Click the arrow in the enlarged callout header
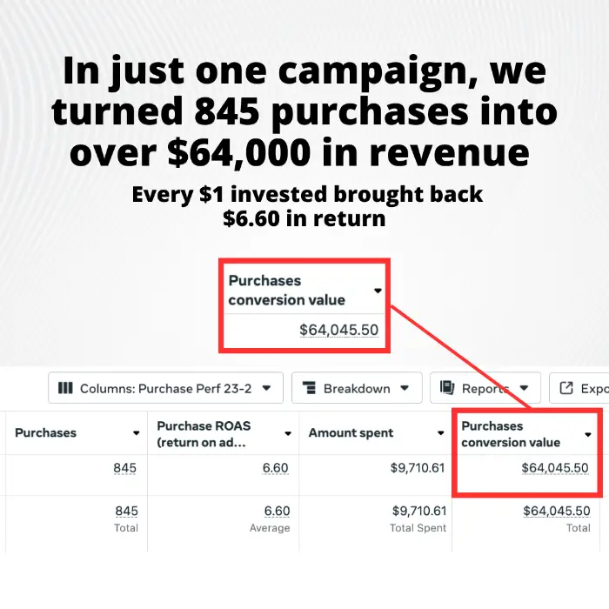 [x=378, y=291]
